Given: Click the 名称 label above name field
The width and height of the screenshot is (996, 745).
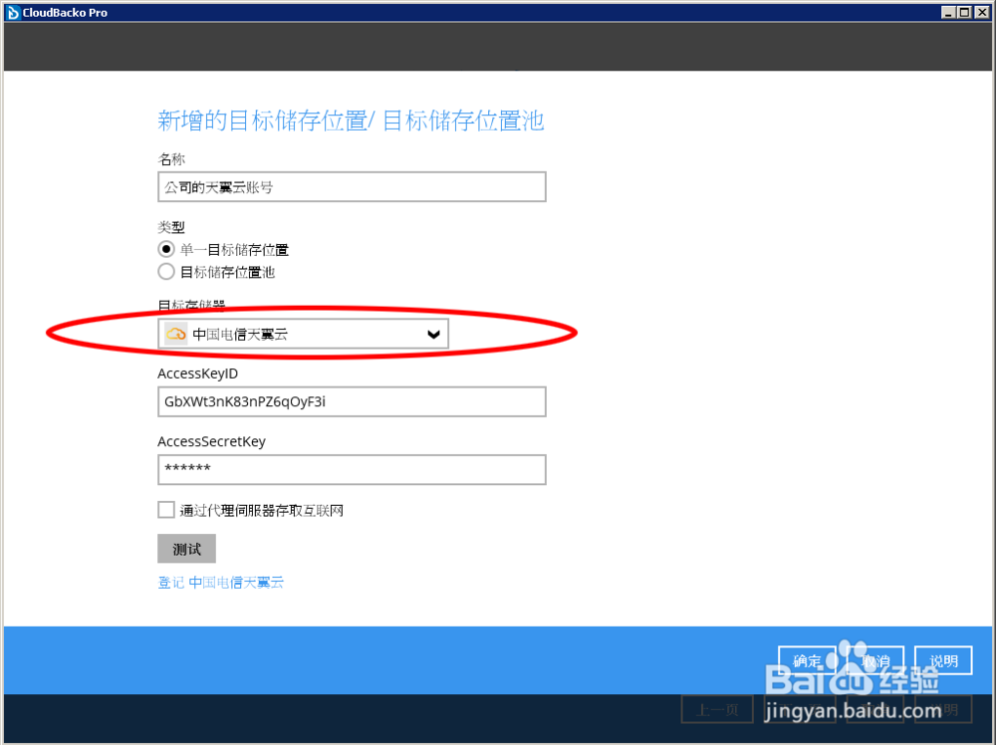Looking at the screenshot, I should (171, 158).
